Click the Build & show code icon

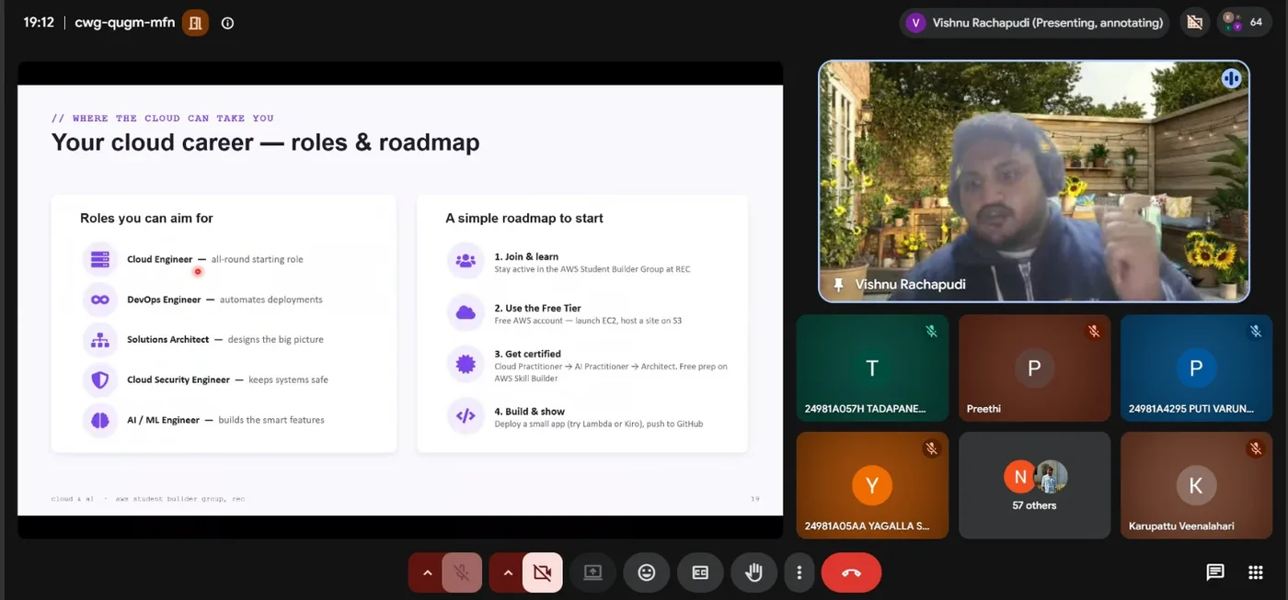coord(466,415)
